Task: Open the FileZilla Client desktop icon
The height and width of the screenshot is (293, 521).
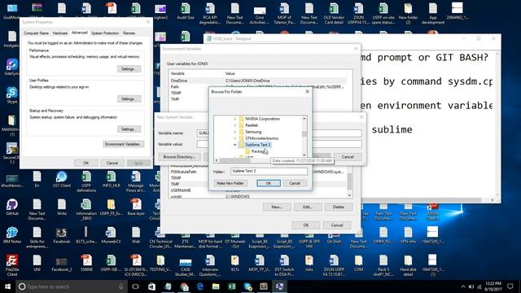Action: tap(12, 265)
